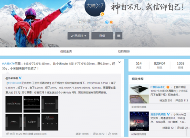
Task: Click 转发数 256 in the first recommendation
Action: coord(166,100)
